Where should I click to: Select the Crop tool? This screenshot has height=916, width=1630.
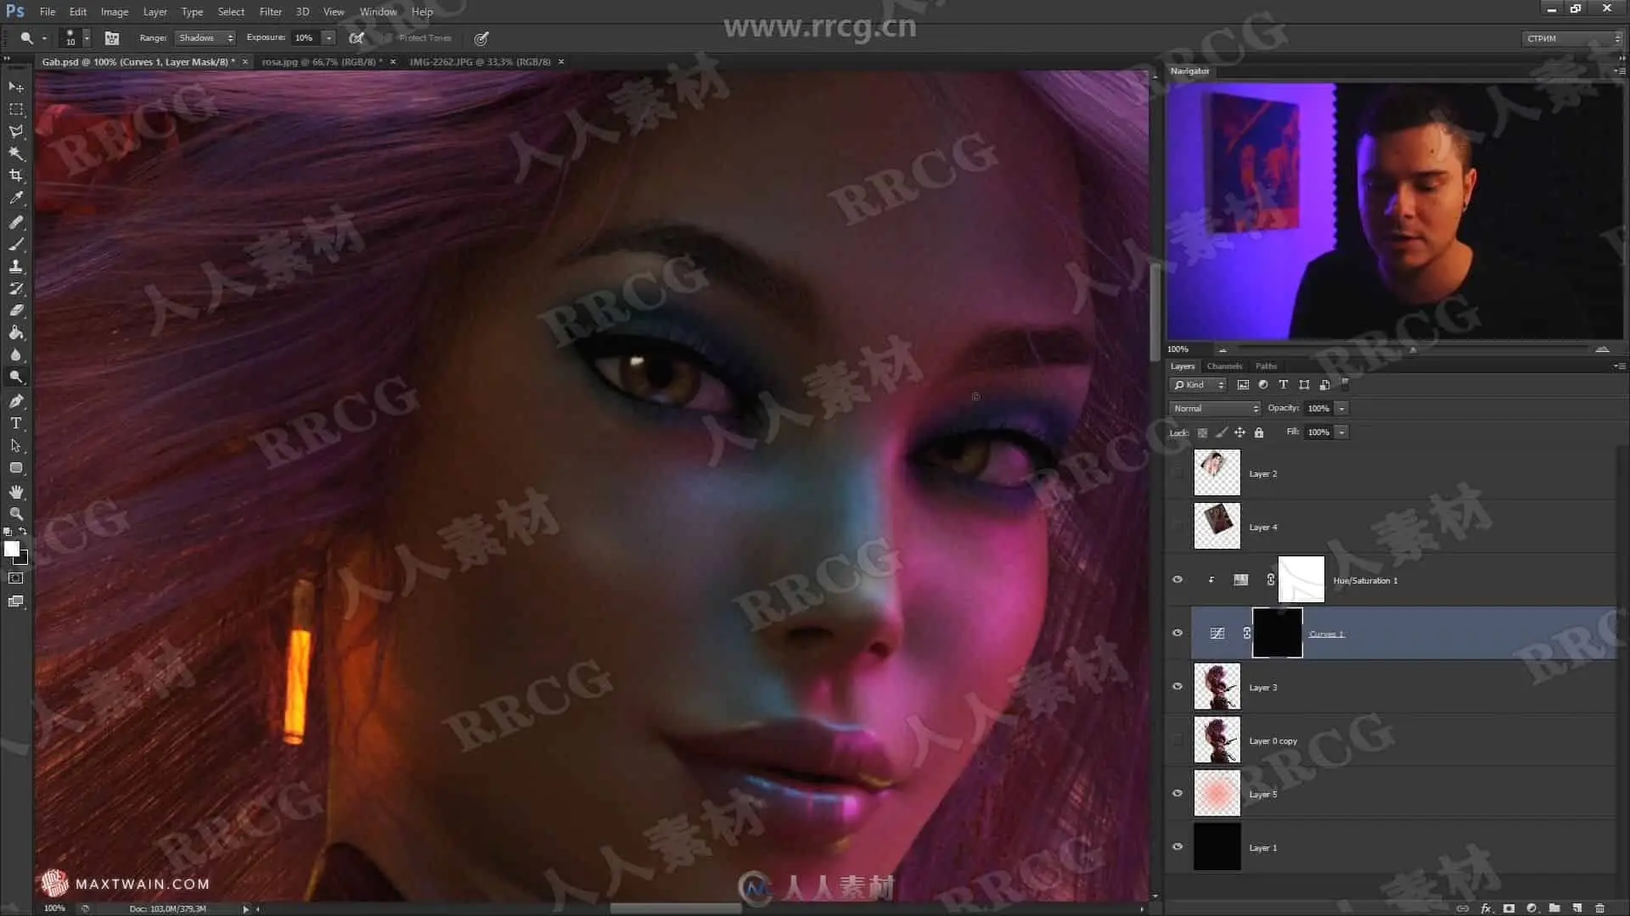click(16, 176)
